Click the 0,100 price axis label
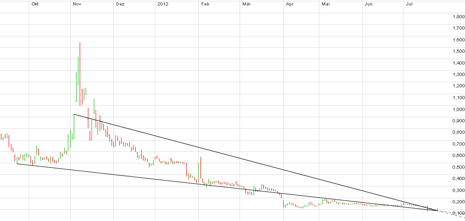This screenshot has width=465, height=221. (459, 213)
